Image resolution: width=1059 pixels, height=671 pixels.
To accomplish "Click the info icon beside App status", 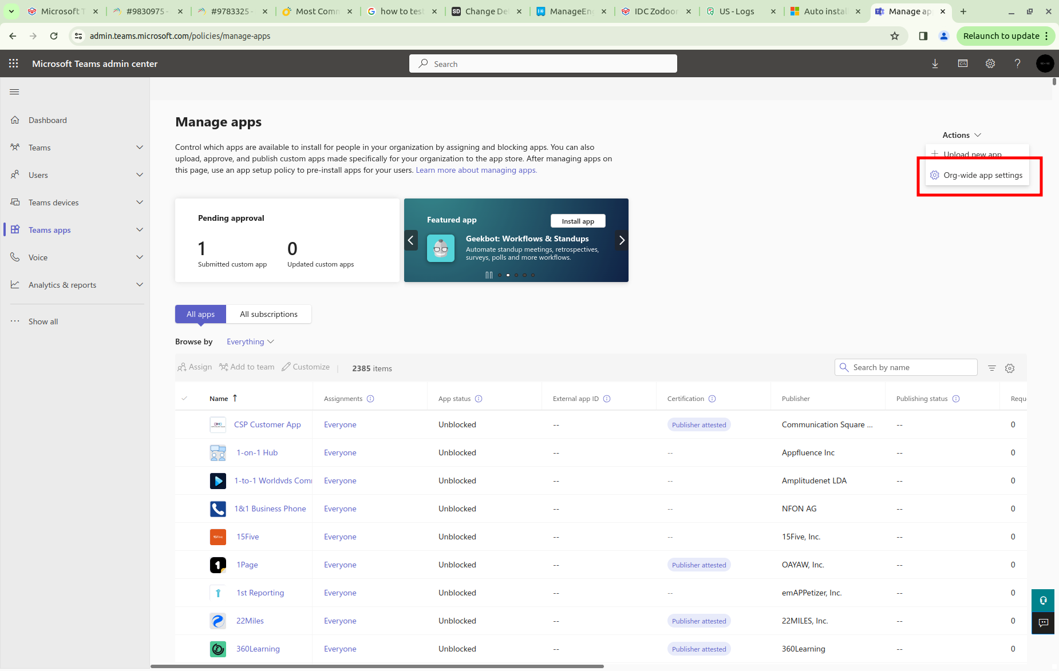I will (479, 399).
